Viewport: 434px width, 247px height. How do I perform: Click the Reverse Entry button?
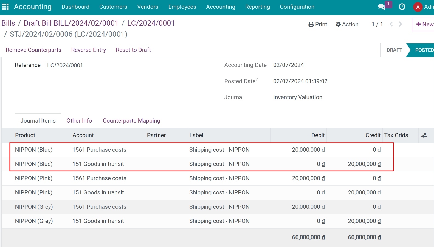[89, 50]
